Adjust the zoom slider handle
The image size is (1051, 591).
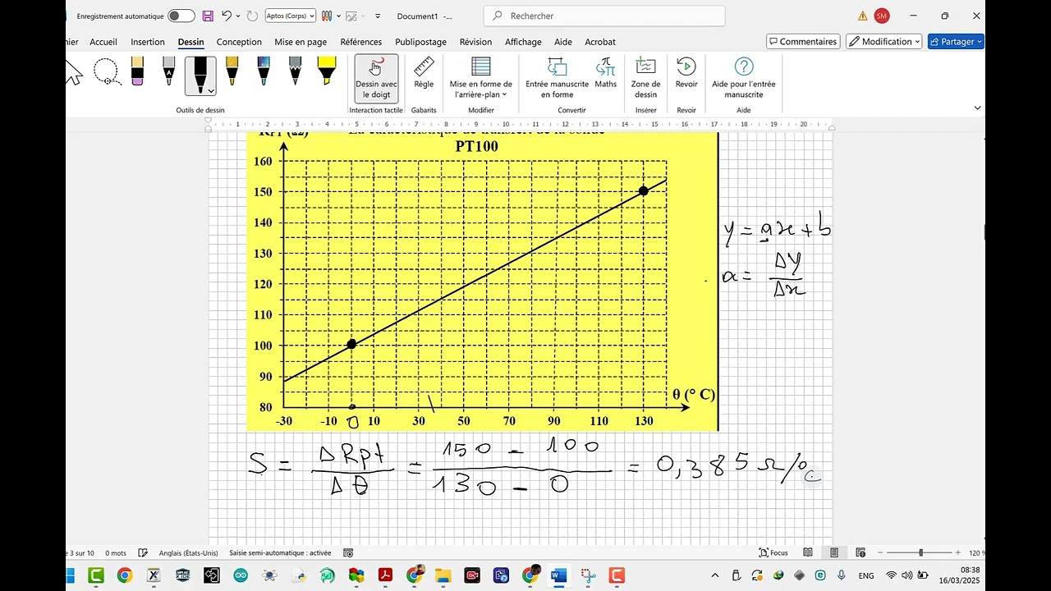coord(920,553)
